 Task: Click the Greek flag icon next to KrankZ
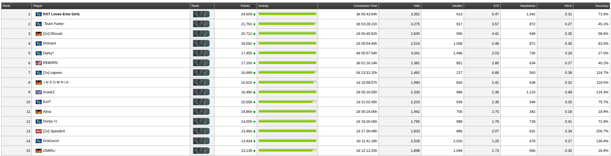tap(39, 92)
